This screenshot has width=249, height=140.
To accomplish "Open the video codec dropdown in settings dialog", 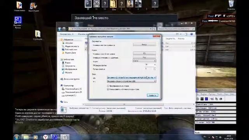I will click(144, 61).
